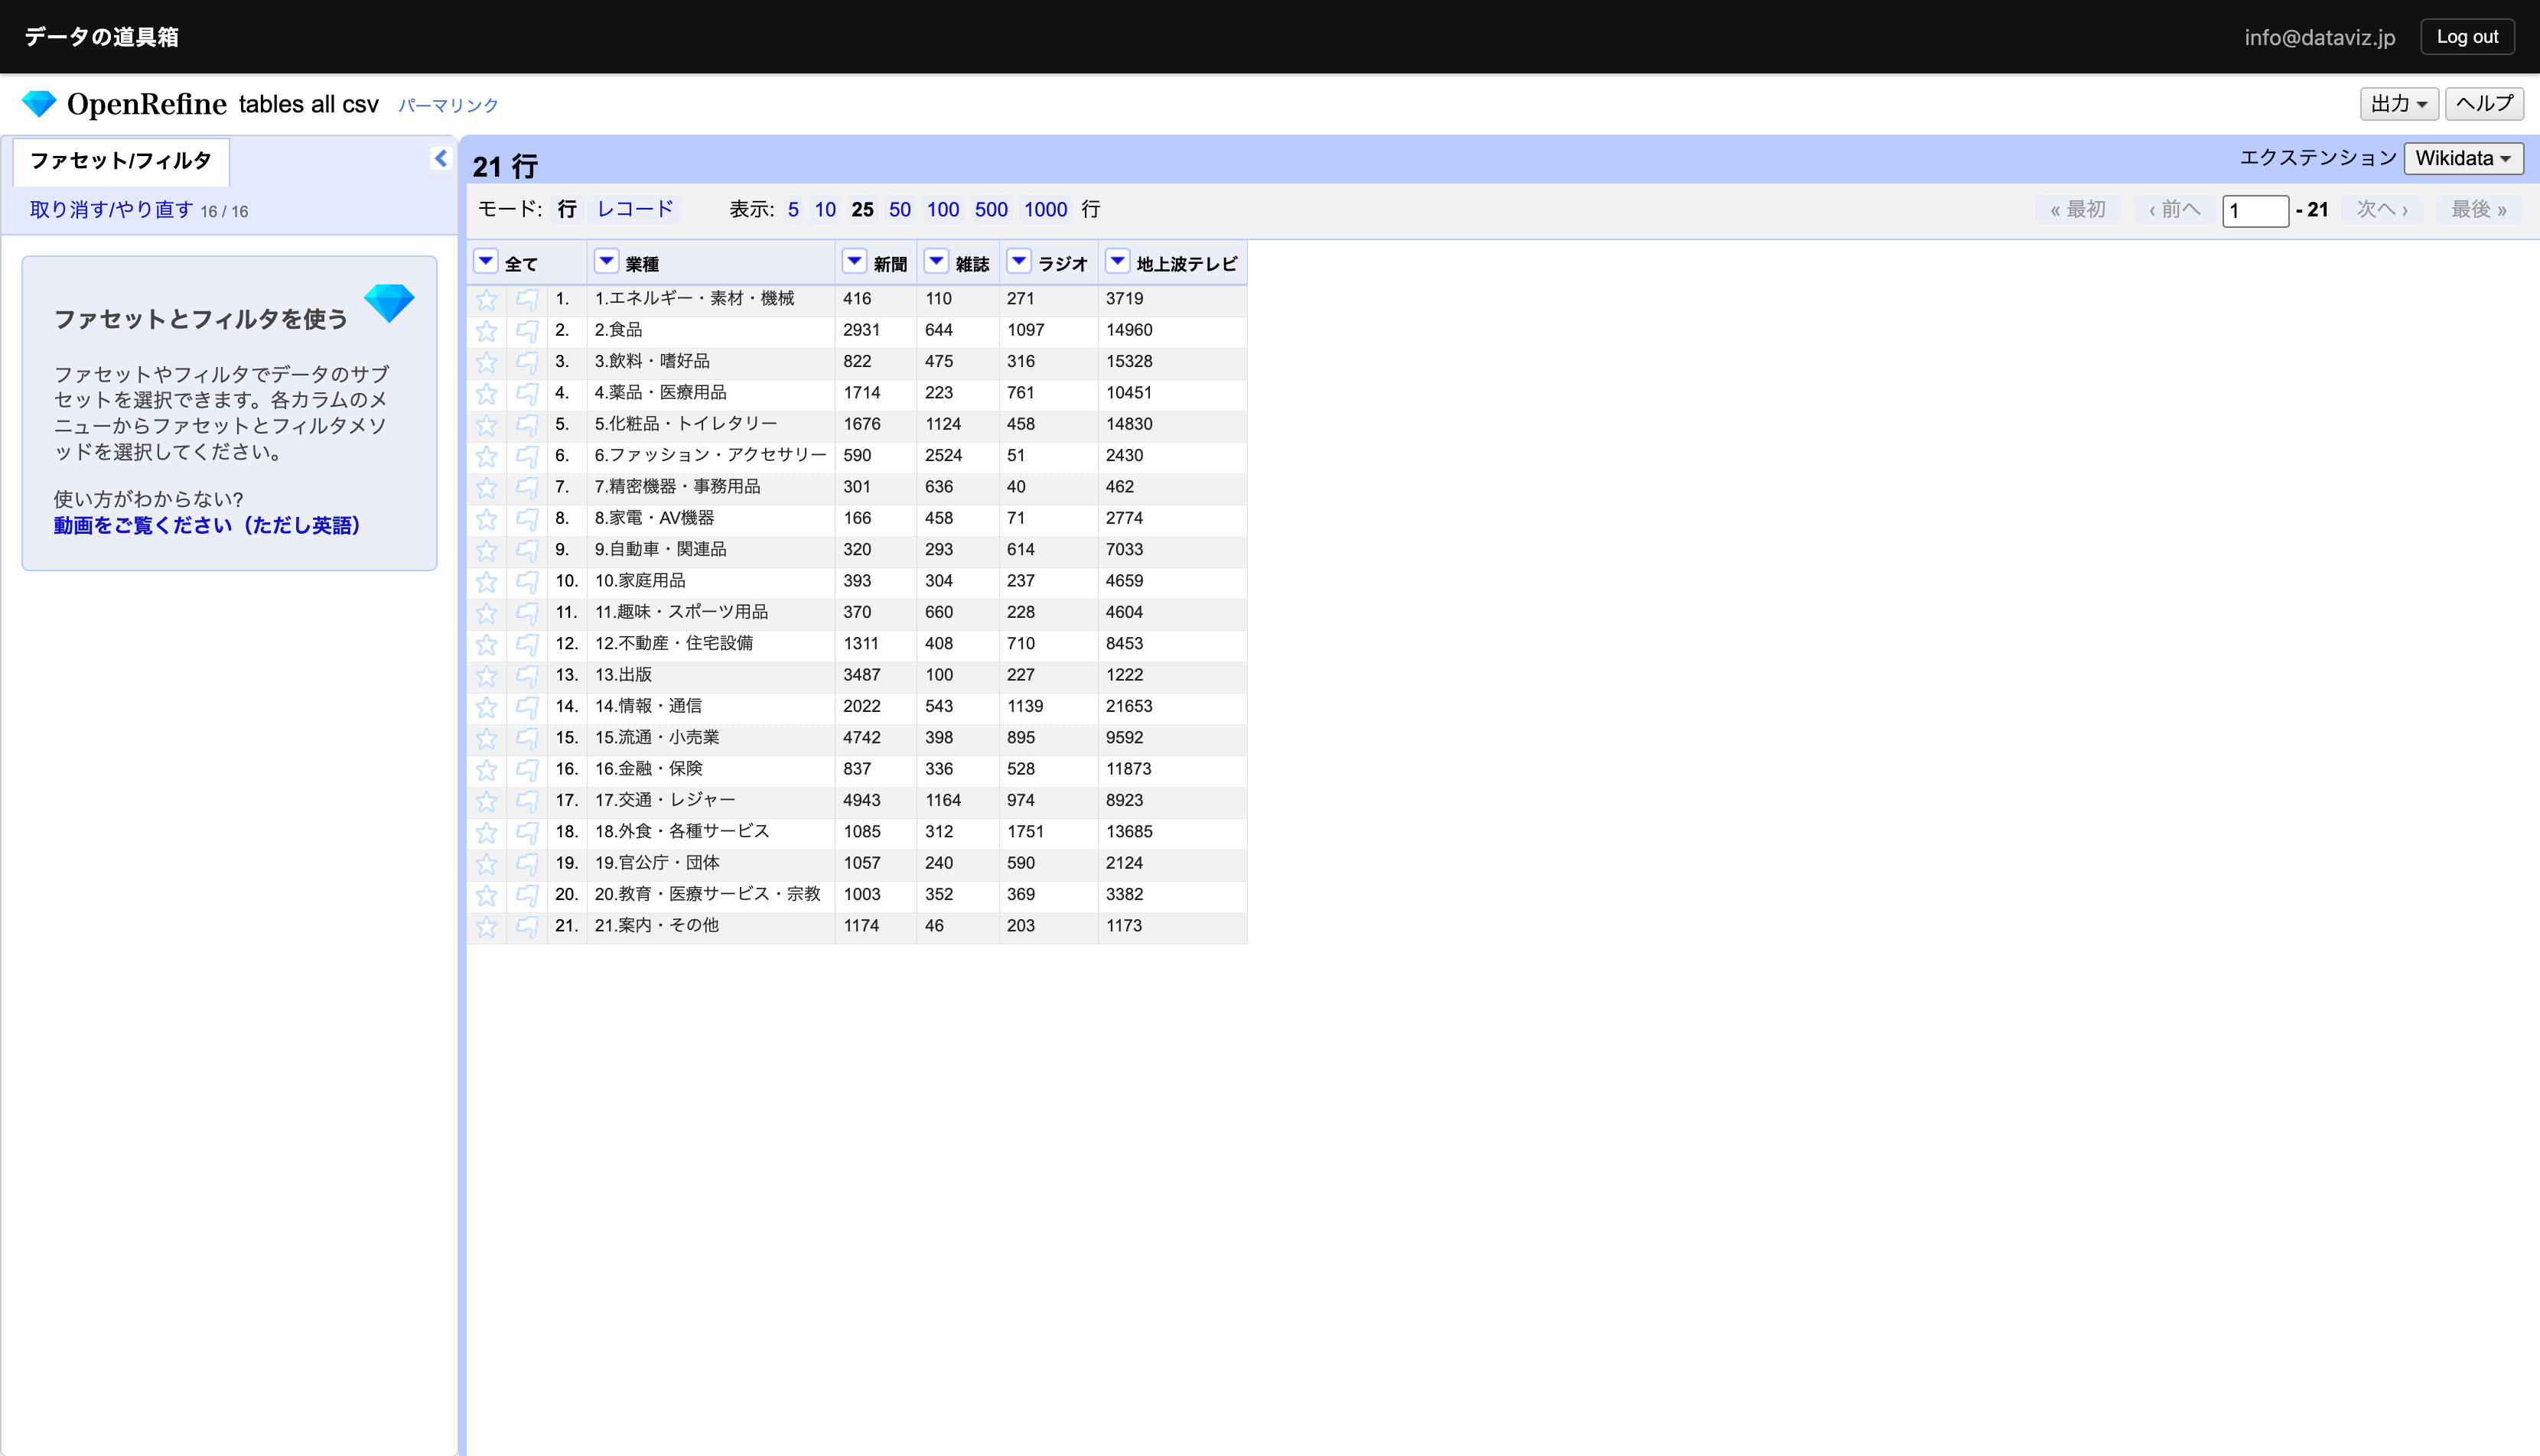
Task: Switch mode to 行
Action: [567, 209]
